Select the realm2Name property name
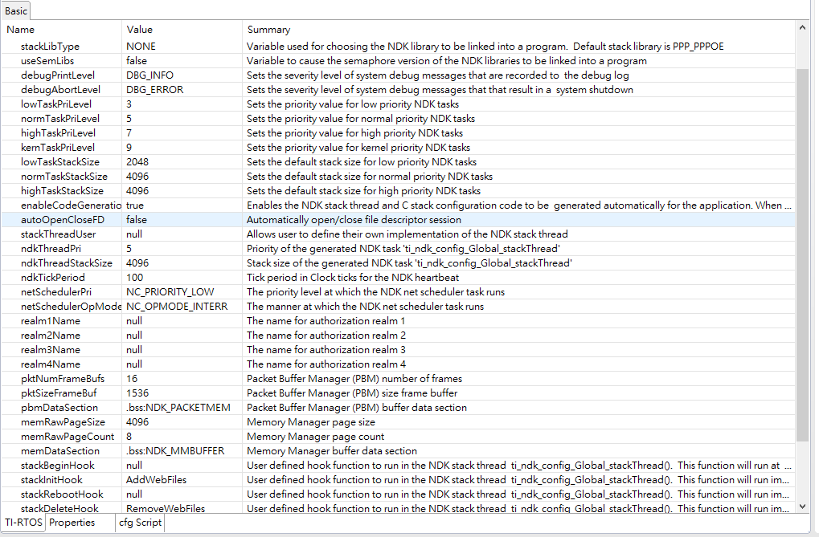 [51, 336]
